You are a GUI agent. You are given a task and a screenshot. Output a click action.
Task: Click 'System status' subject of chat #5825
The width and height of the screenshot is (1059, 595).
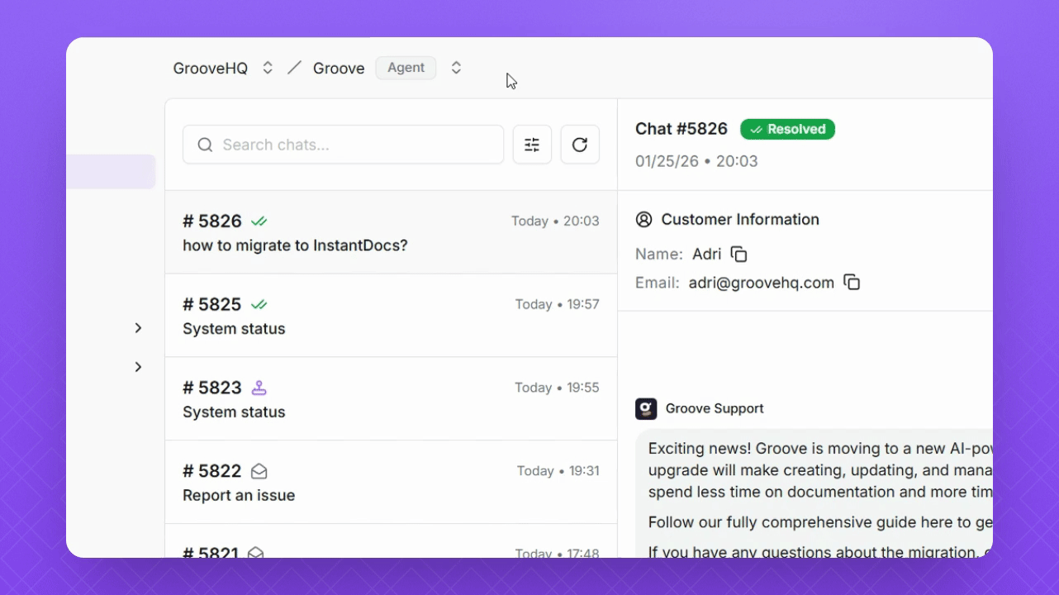[x=234, y=329]
